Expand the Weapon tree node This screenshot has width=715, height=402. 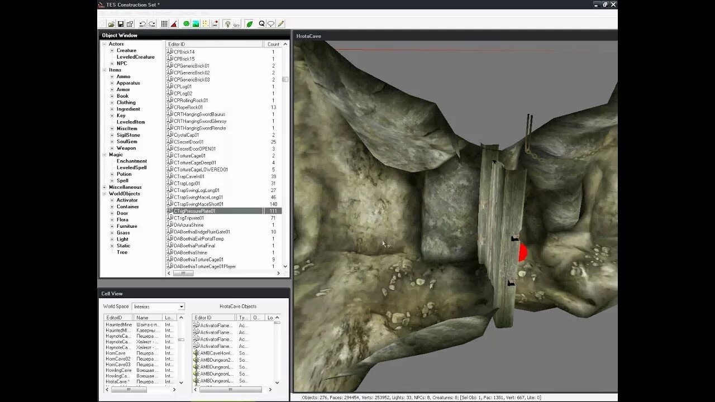tap(112, 148)
